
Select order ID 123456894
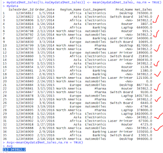point(25,139)
